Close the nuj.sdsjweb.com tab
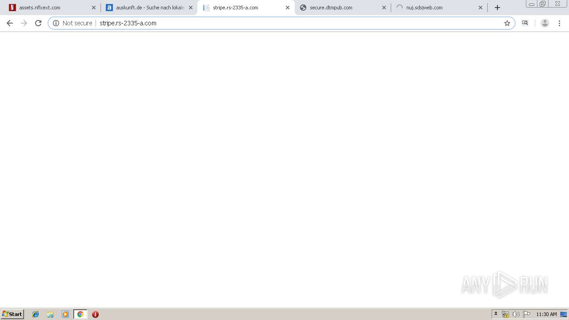This screenshot has height=320, width=569. pos(481,8)
